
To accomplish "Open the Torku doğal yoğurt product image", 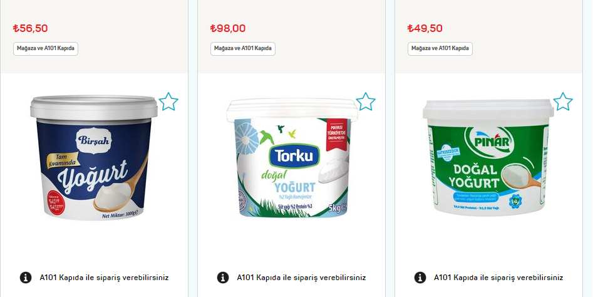I will pos(292,158).
